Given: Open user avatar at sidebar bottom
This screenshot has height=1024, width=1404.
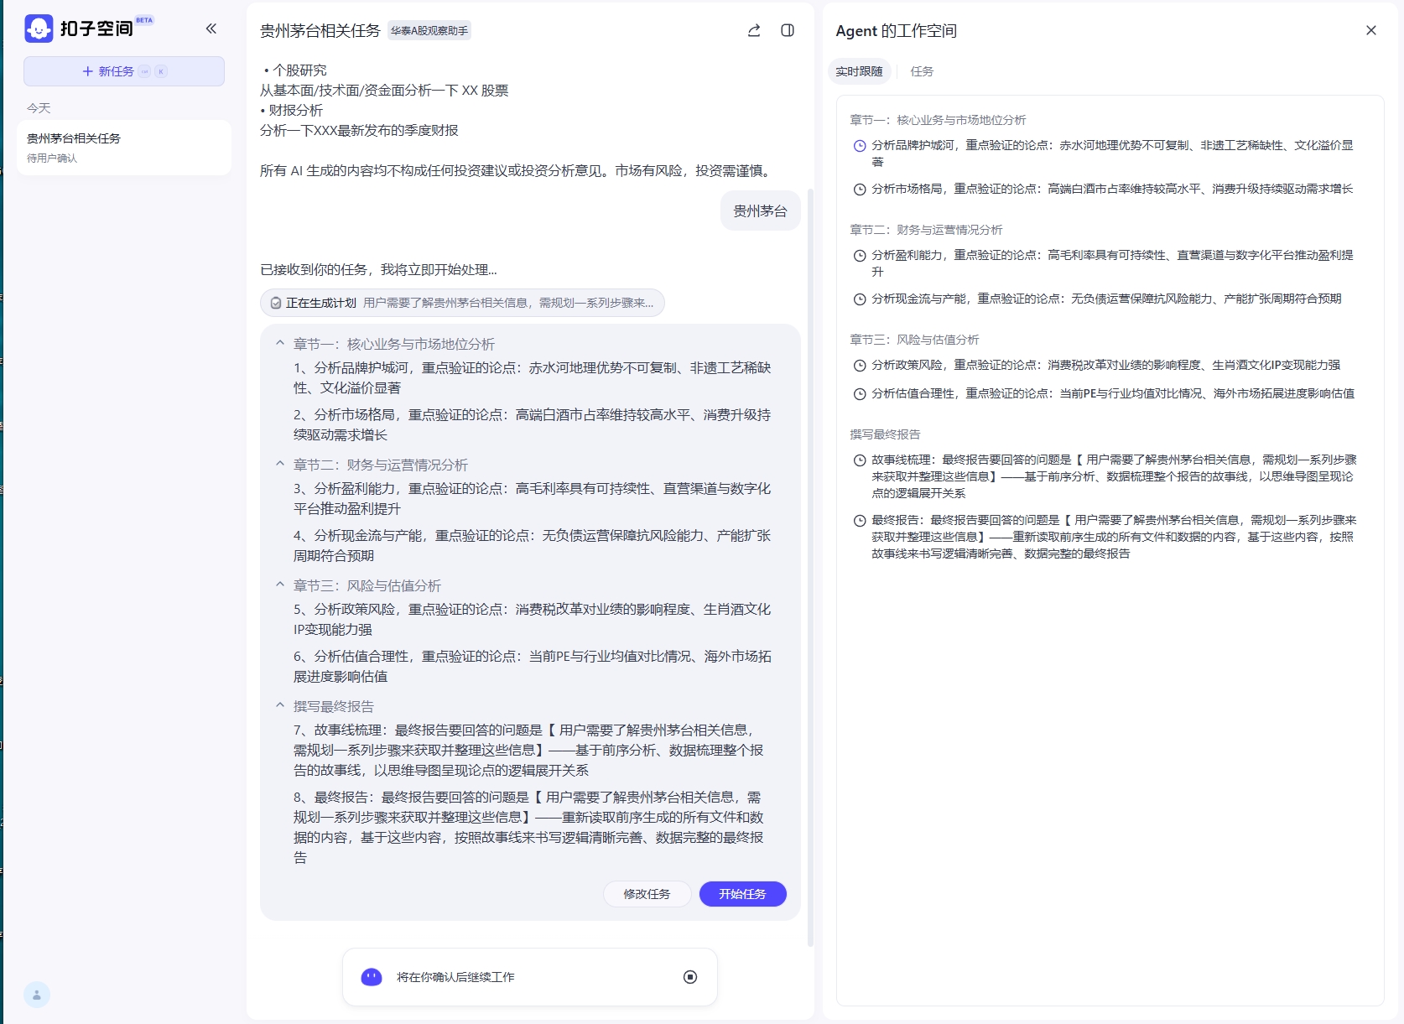Looking at the screenshot, I should 37,995.
